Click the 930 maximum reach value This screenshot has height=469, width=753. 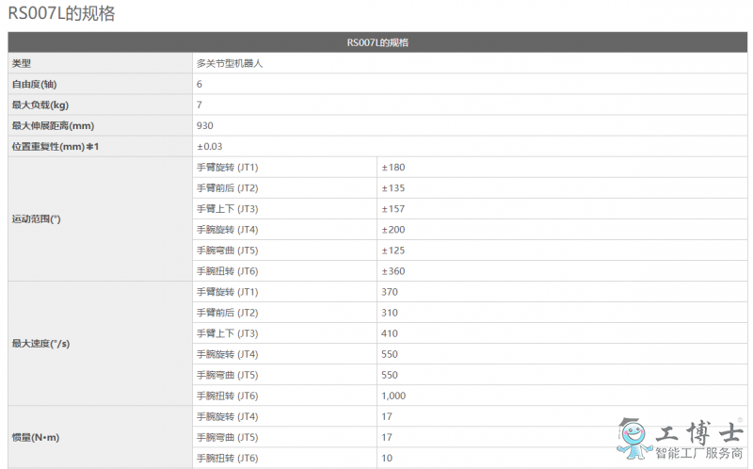click(x=205, y=125)
